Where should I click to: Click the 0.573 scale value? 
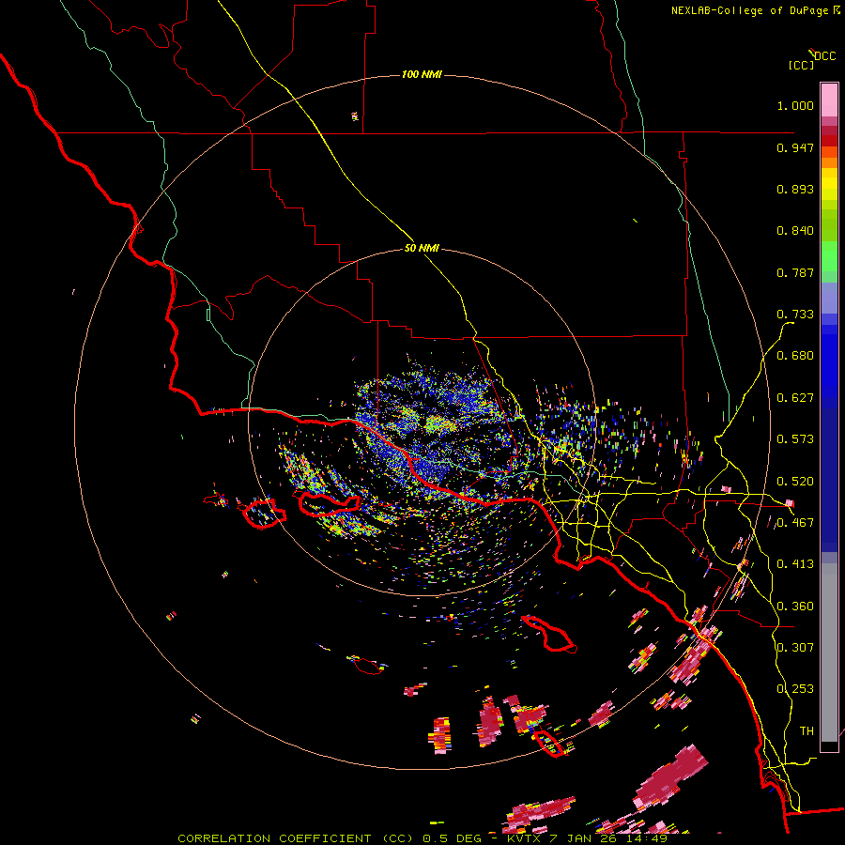click(x=795, y=439)
